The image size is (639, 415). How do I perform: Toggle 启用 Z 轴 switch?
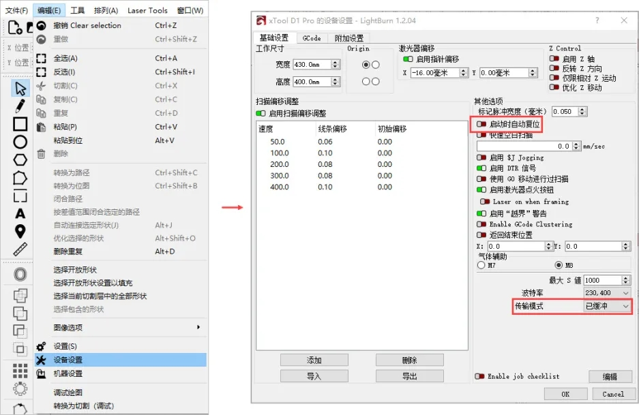(x=554, y=59)
